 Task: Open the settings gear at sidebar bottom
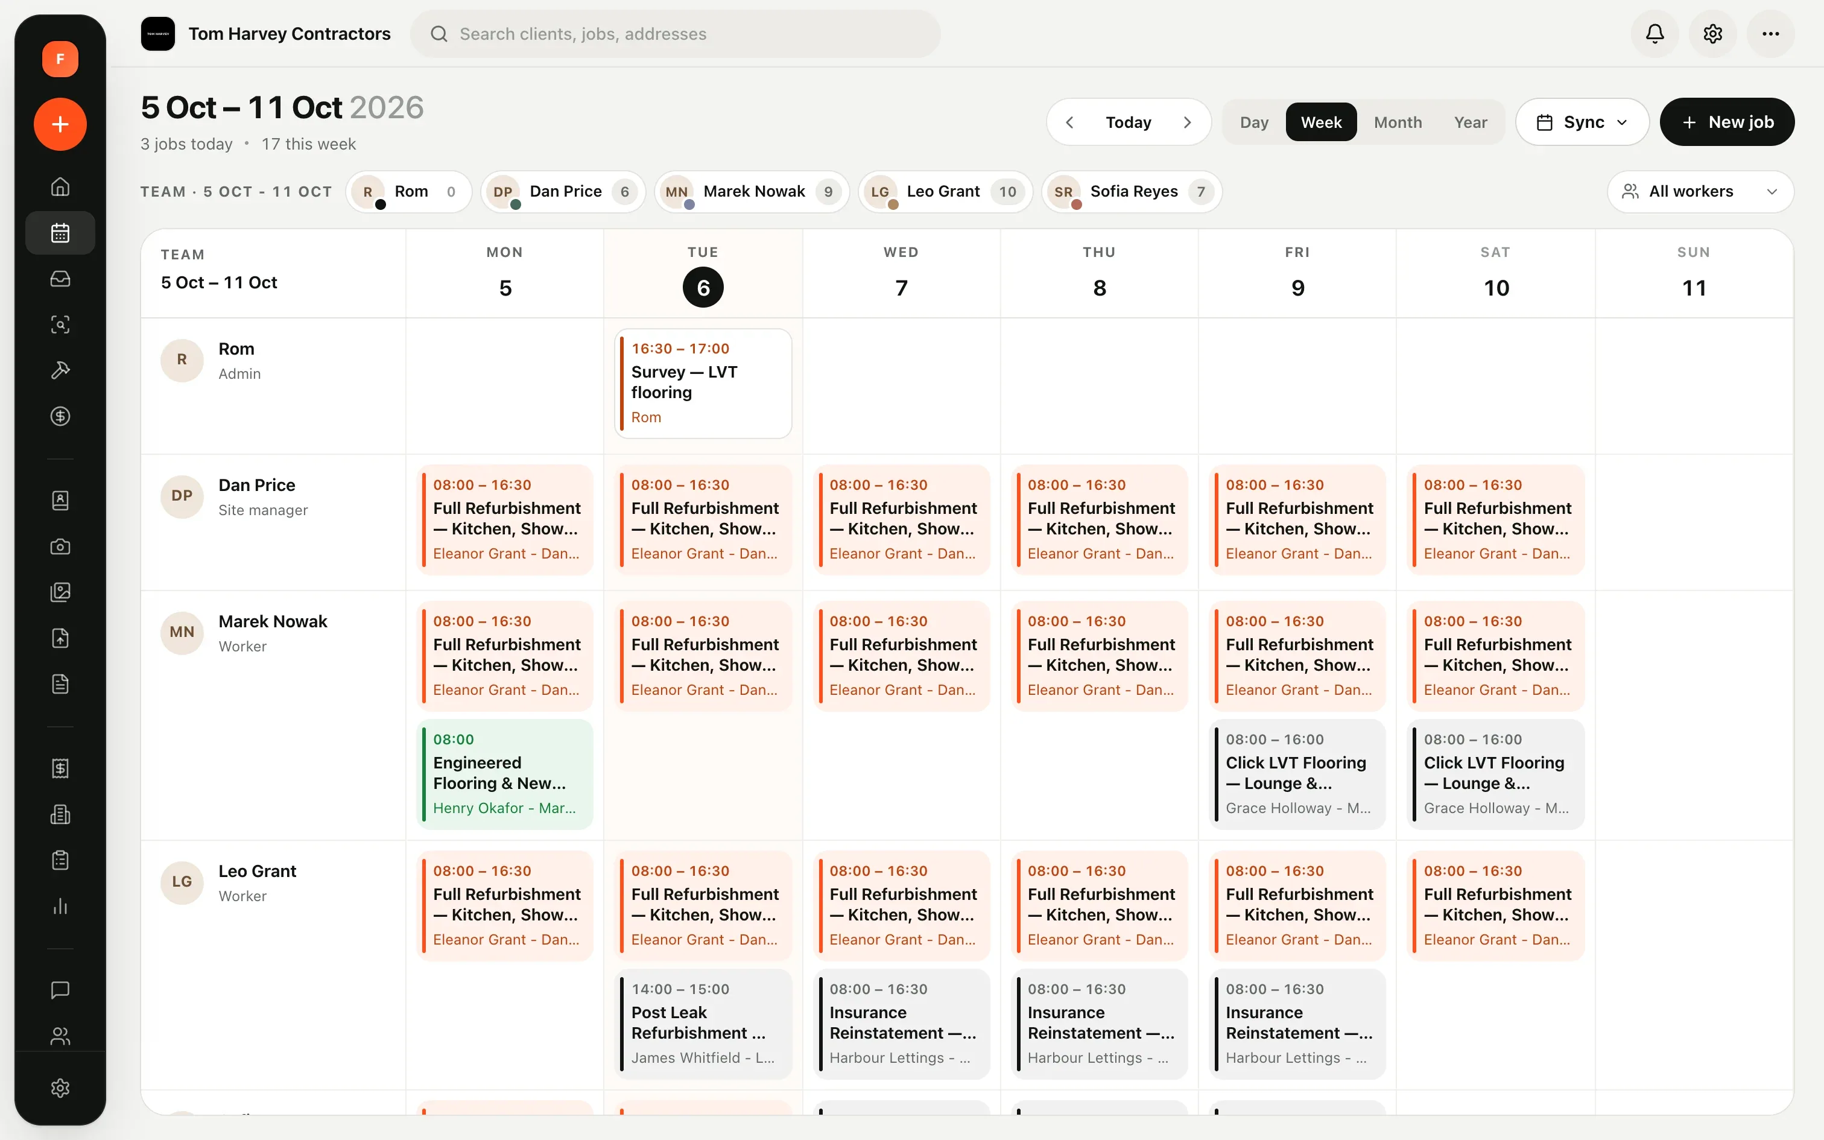pyautogui.click(x=60, y=1088)
